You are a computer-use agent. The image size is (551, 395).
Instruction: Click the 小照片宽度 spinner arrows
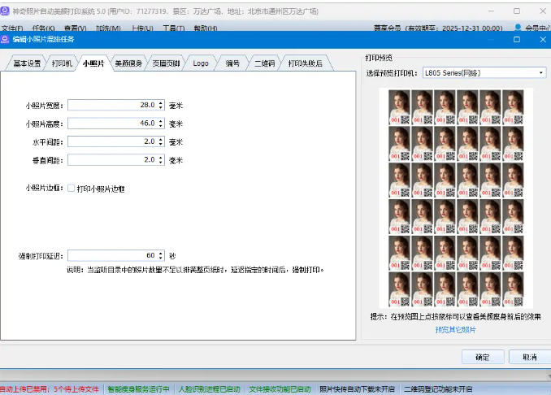161,105
